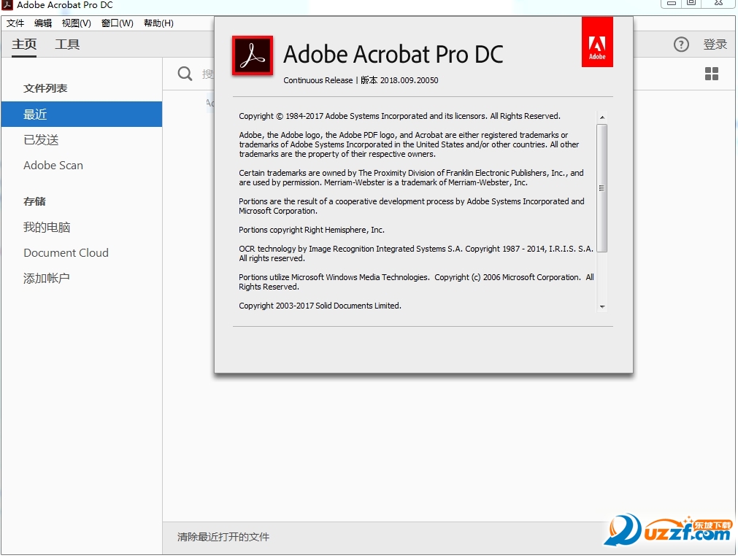
Task: Open the 帮助 menu
Action: coord(158,23)
